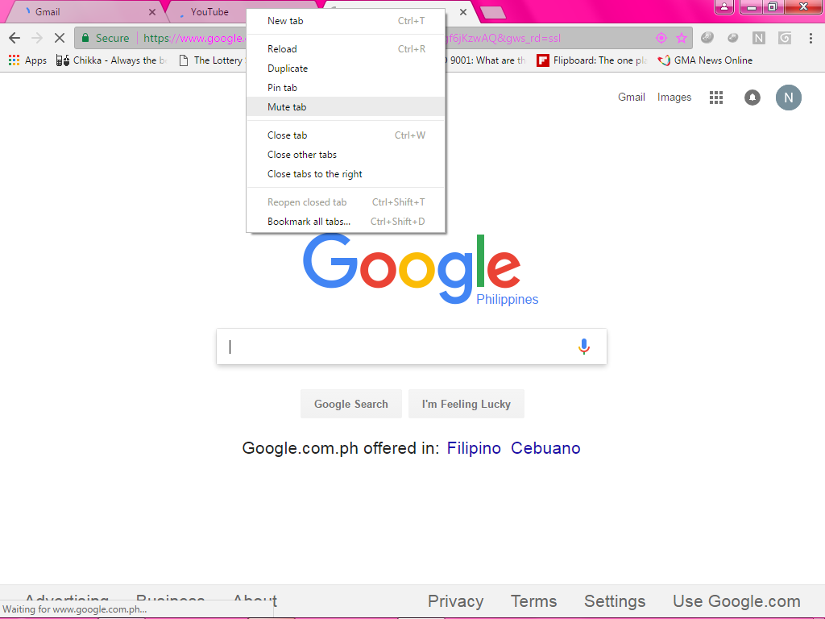The image size is (825, 619).
Task: Open the Privacy footer link
Action: 456,601
